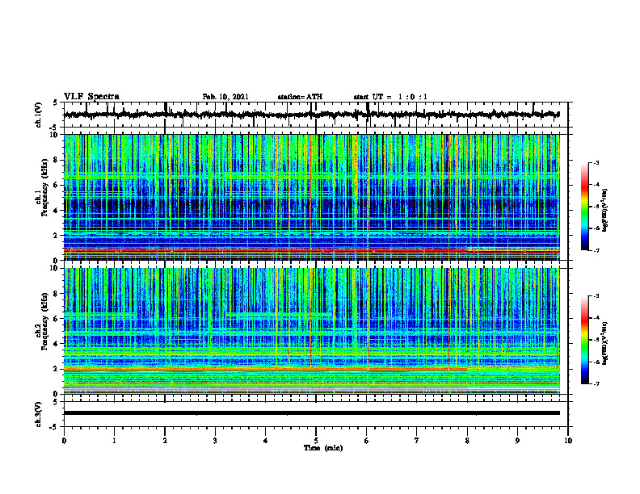
Task: Click time axis tick label '1'
Action: pos(114,441)
